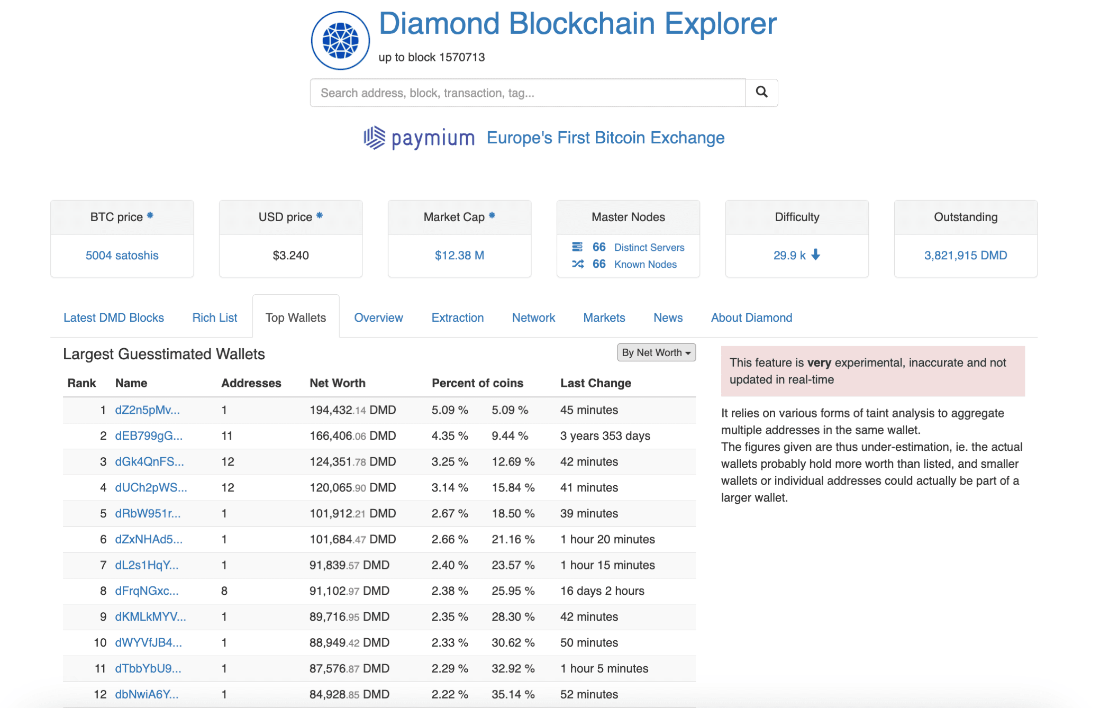Open the By Net Worth dropdown
The image size is (1100, 708).
[x=656, y=352]
